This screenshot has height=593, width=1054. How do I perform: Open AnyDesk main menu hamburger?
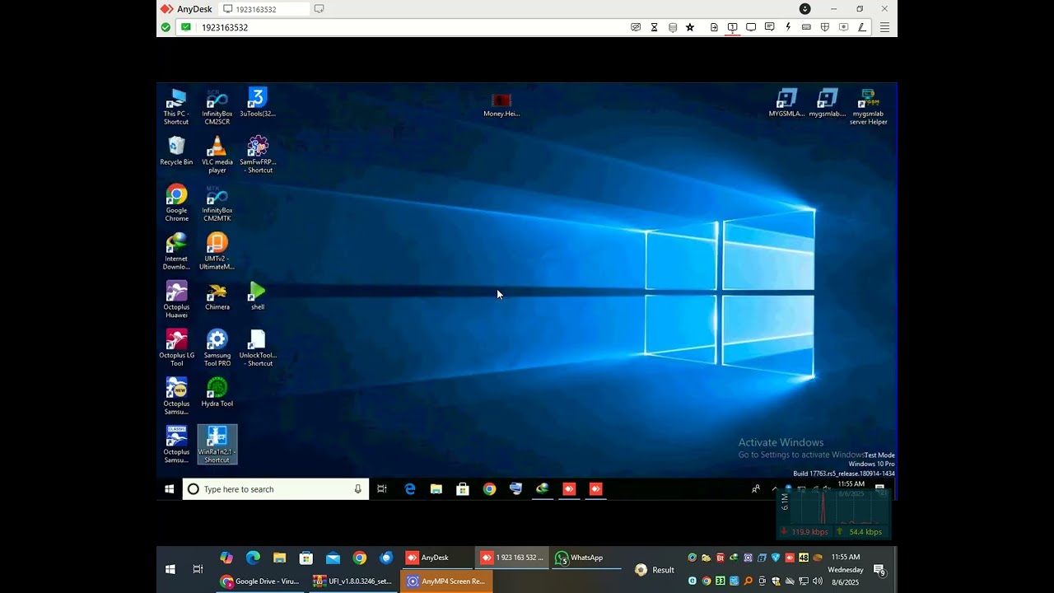[884, 27]
